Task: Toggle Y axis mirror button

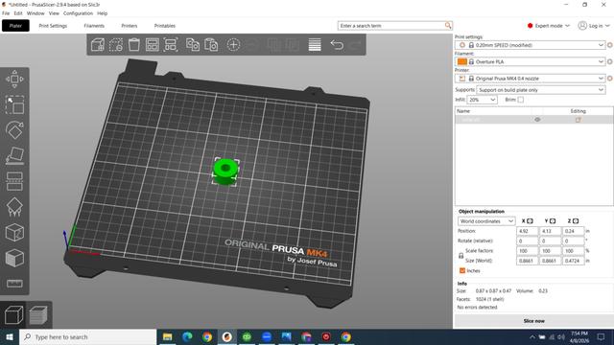Action: [553, 221]
